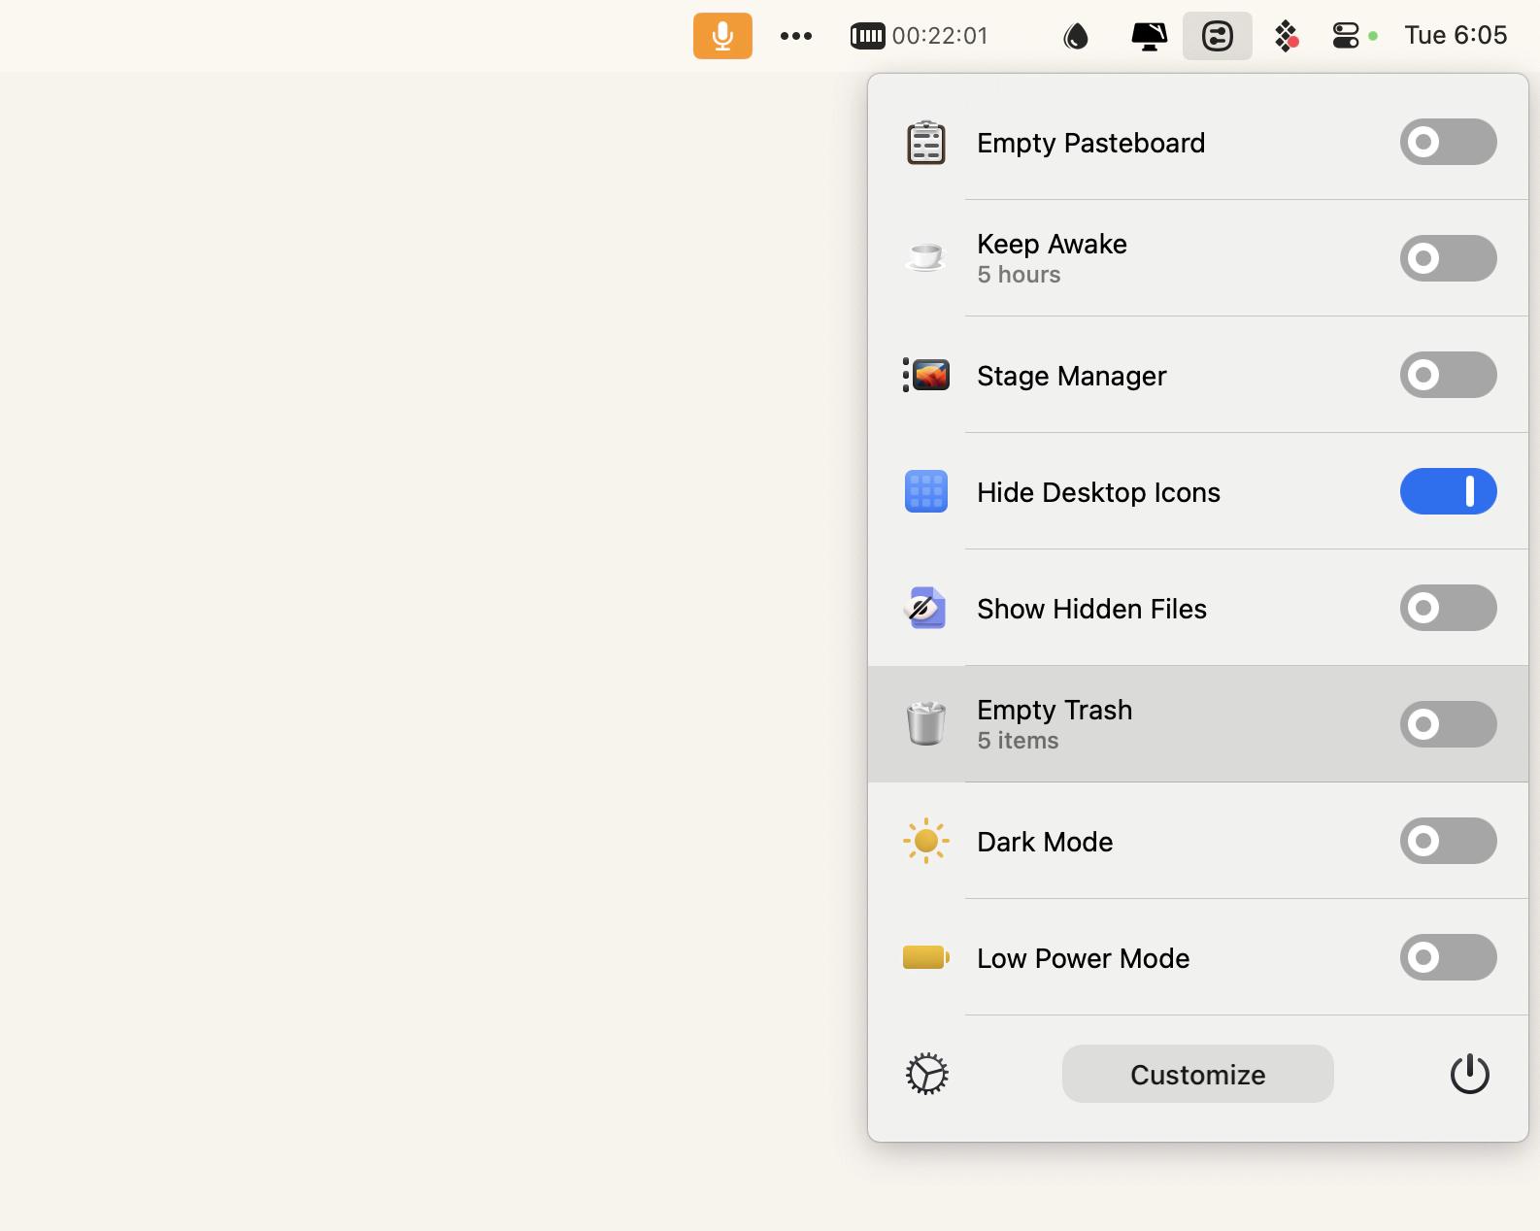
Task: Click the Stage Manager label
Action: click(x=1071, y=376)
